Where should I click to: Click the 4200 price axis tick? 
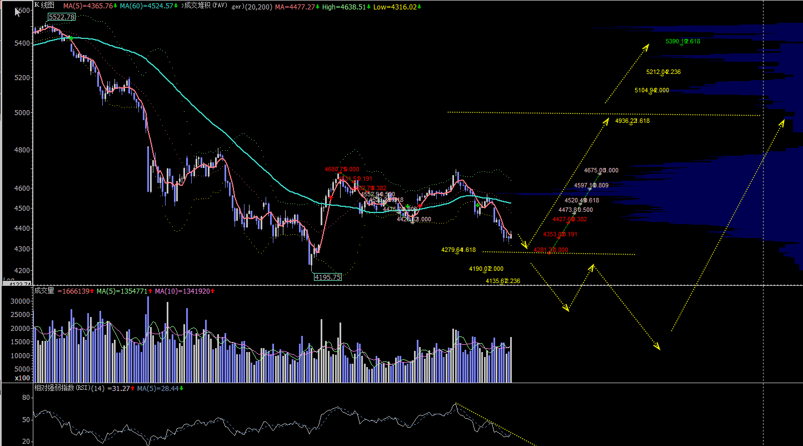pos(22,271)
